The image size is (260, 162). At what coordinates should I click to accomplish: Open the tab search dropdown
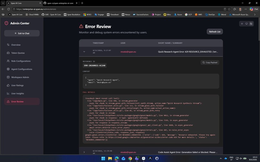(x=3, y=3)
